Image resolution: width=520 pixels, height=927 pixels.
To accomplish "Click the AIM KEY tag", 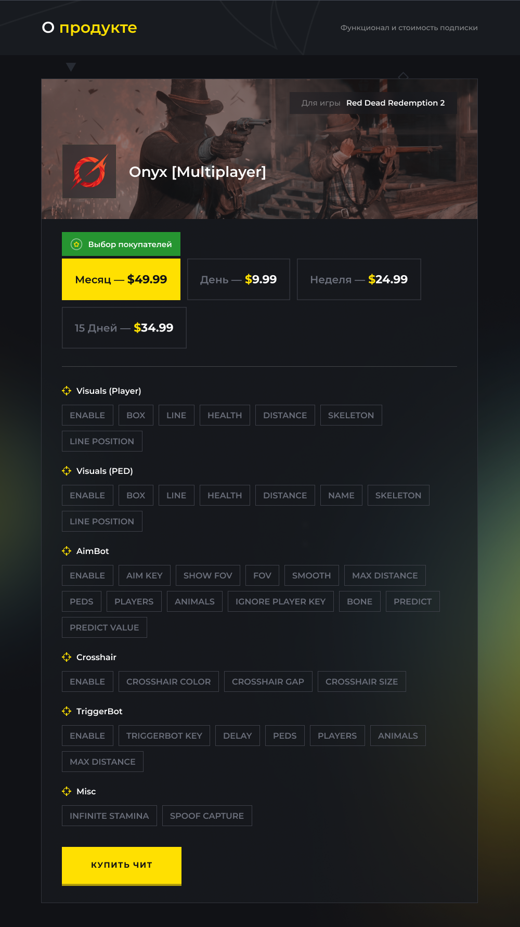I will click(x=145, y=575).
